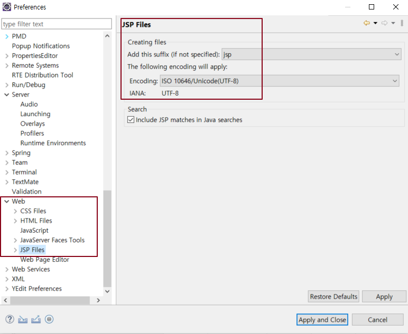Open the Encoding dropdown list
408x334 pixels.
coord(280,81)
